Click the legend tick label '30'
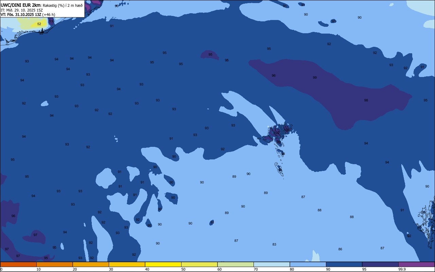The image size is (435, 272). point(111,269)
